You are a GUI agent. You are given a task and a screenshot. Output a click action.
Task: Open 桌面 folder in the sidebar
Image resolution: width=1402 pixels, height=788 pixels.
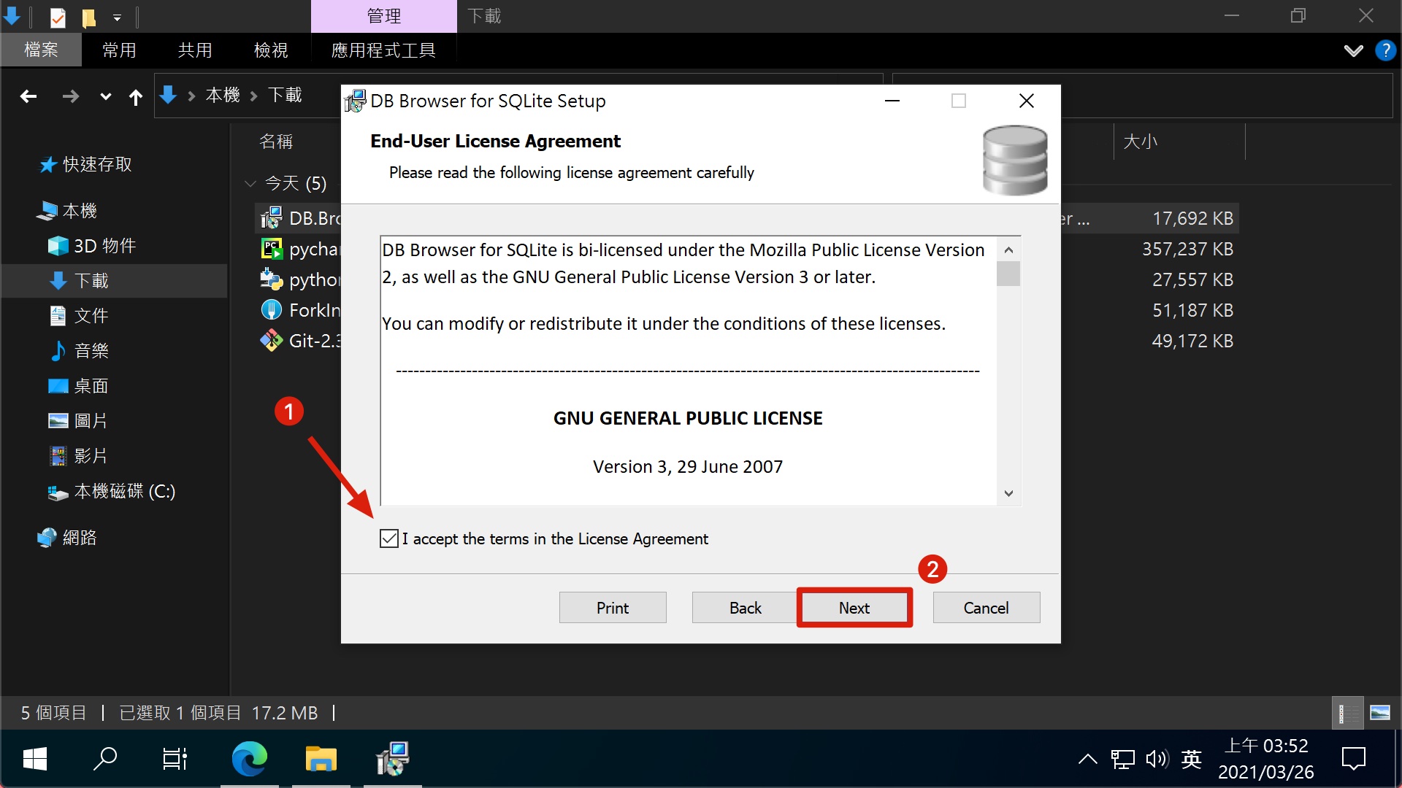[79, 386]
